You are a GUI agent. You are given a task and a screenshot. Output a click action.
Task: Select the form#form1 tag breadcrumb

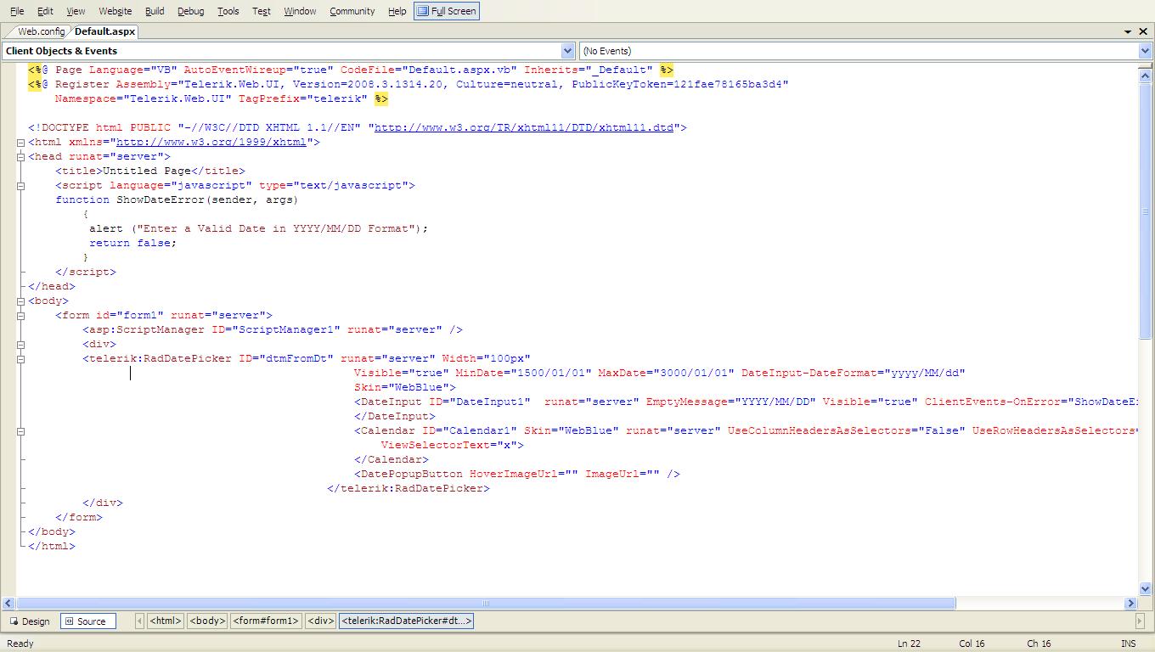(x=266, y=621)
